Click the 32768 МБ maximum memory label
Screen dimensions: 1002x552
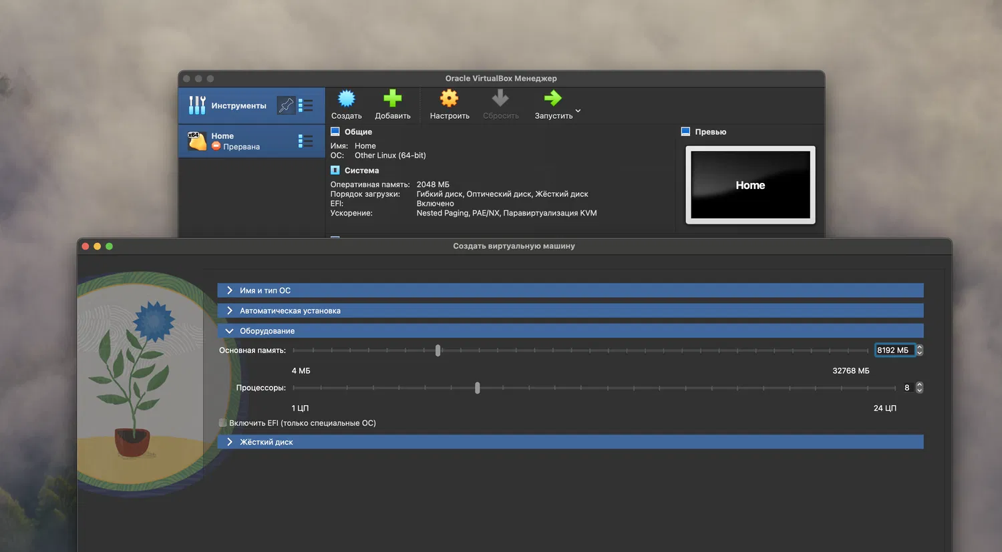click(851, 370)
